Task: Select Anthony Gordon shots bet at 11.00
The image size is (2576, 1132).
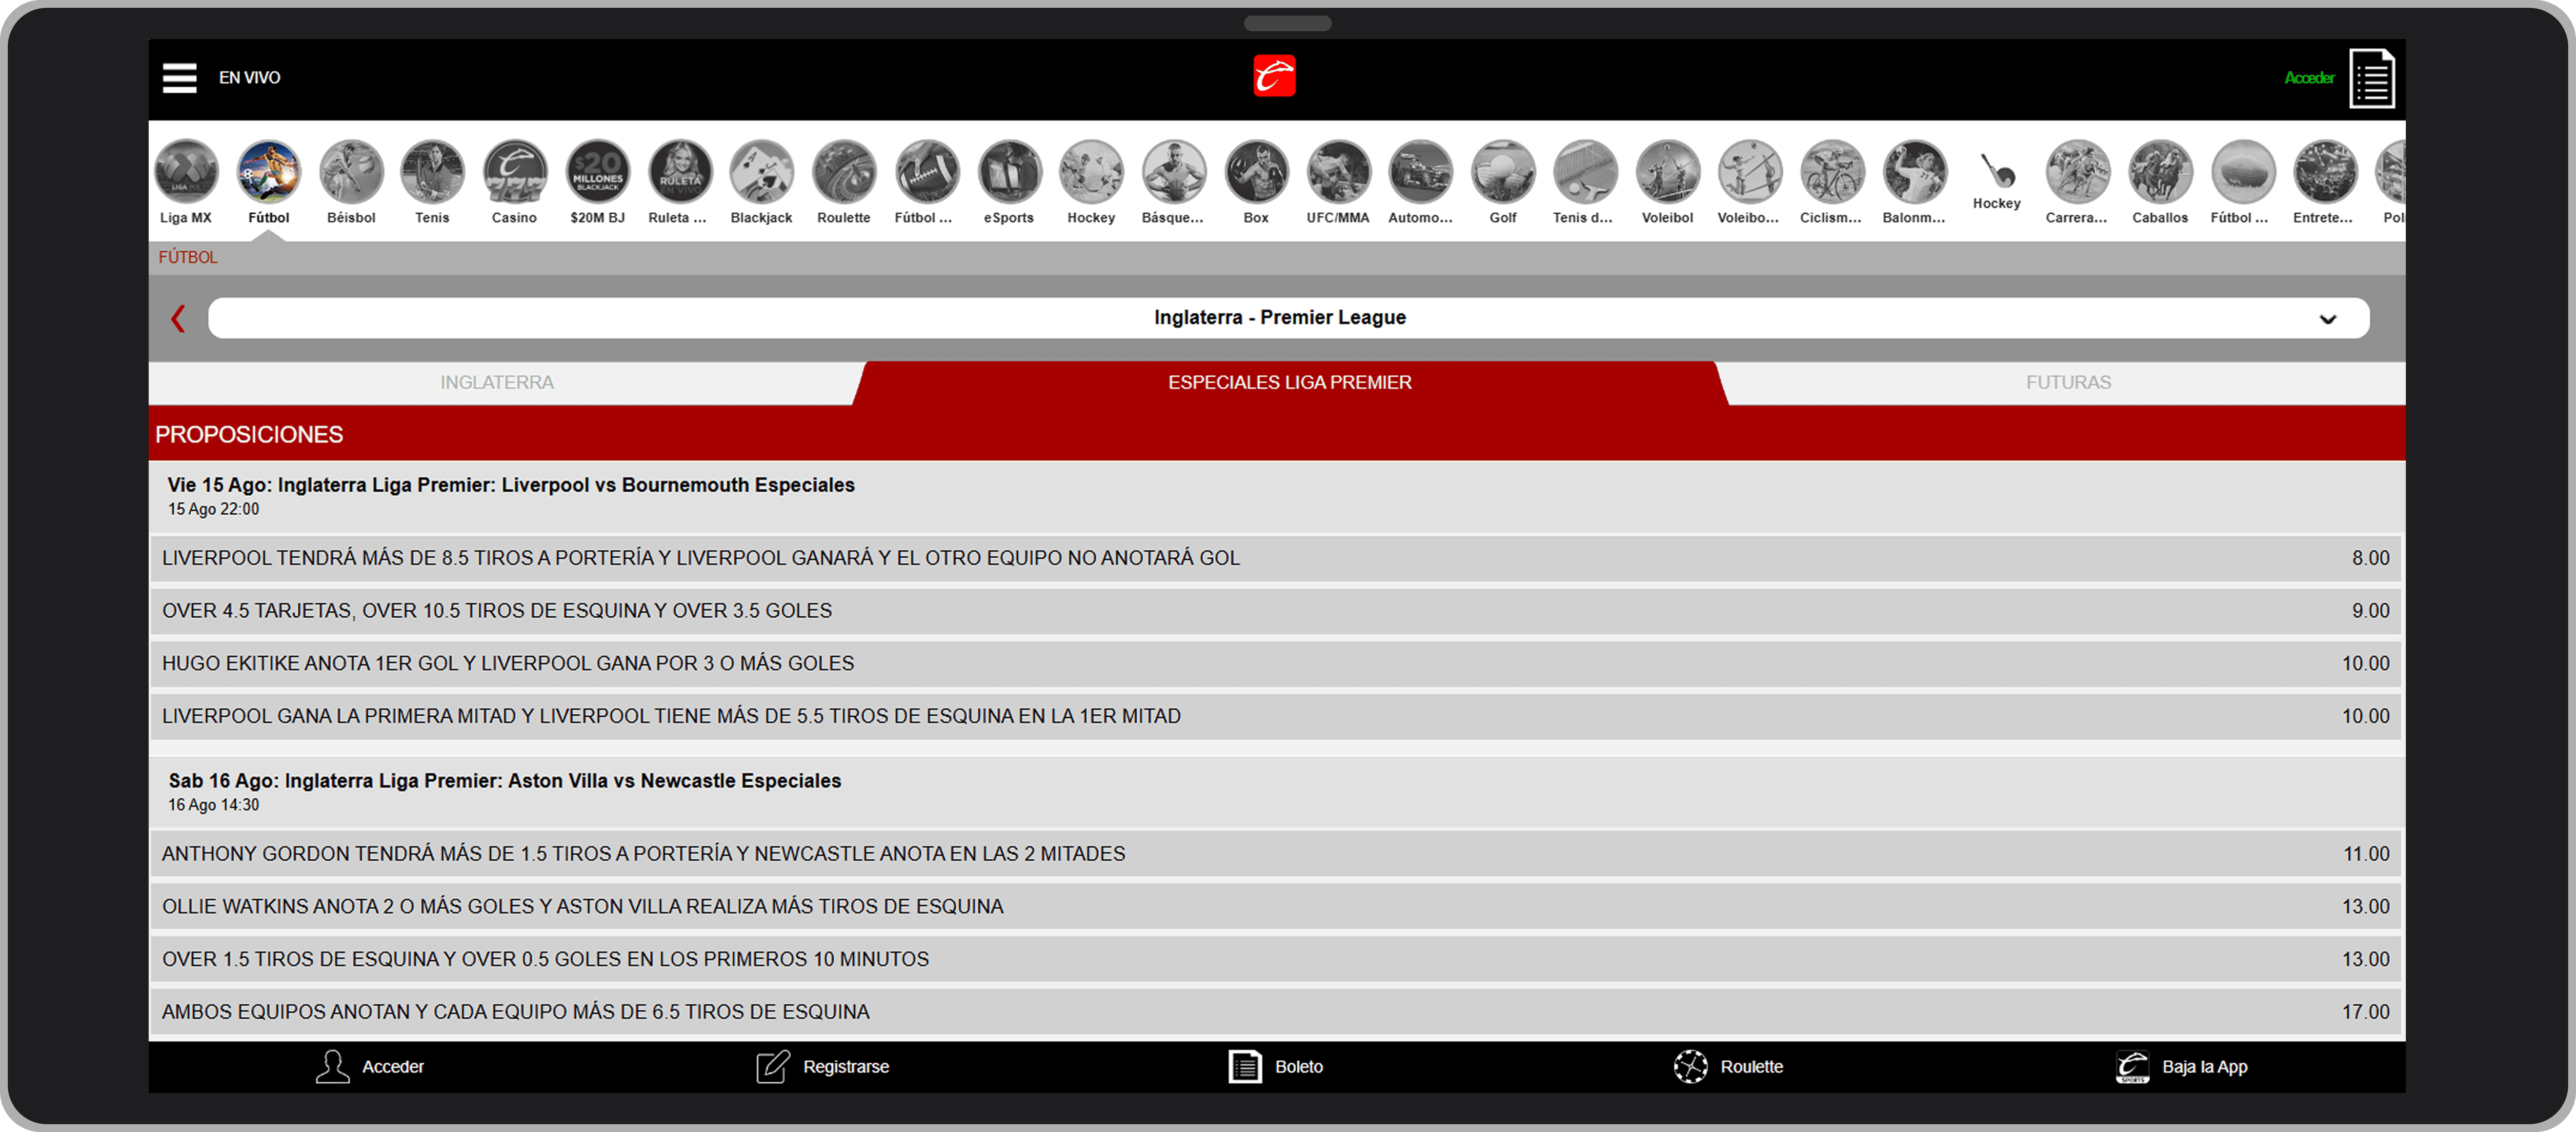Action: [1276, 854]
